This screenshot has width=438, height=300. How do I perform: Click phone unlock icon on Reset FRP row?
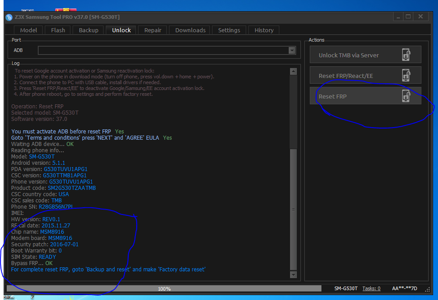coord(406,96)
